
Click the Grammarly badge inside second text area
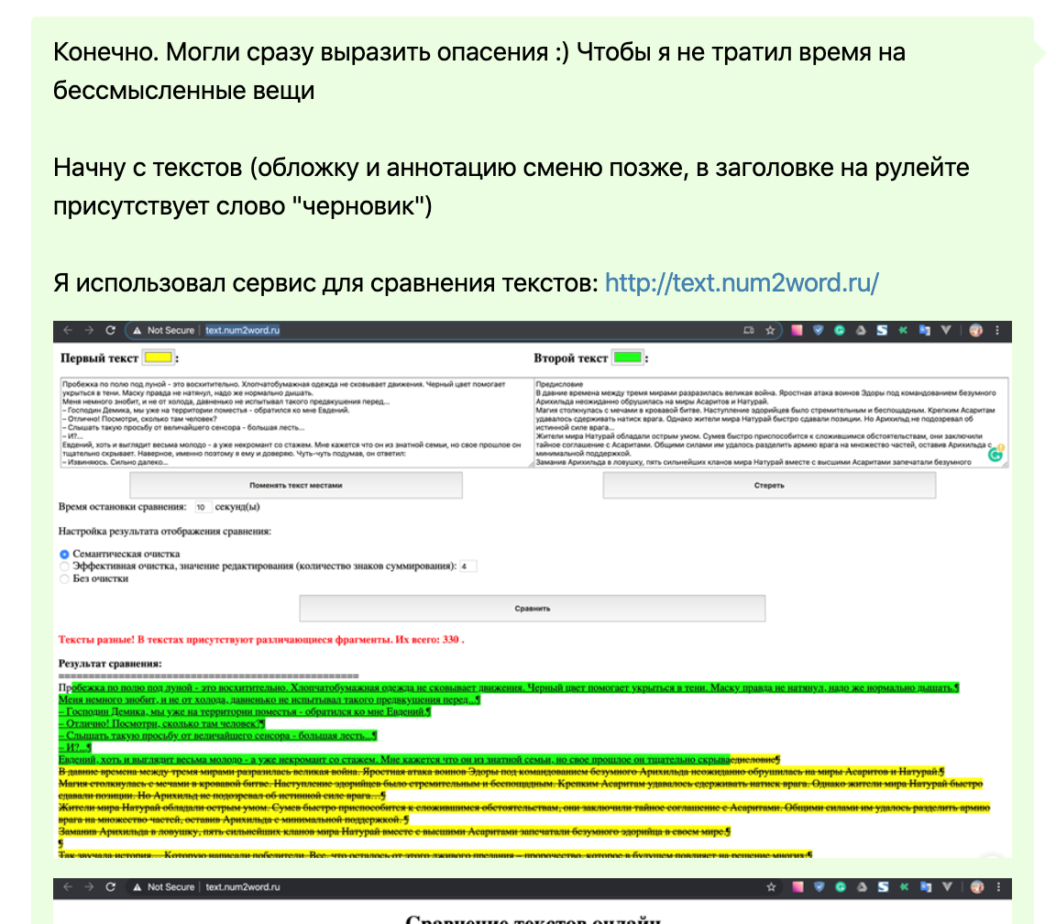pos(995,454)
